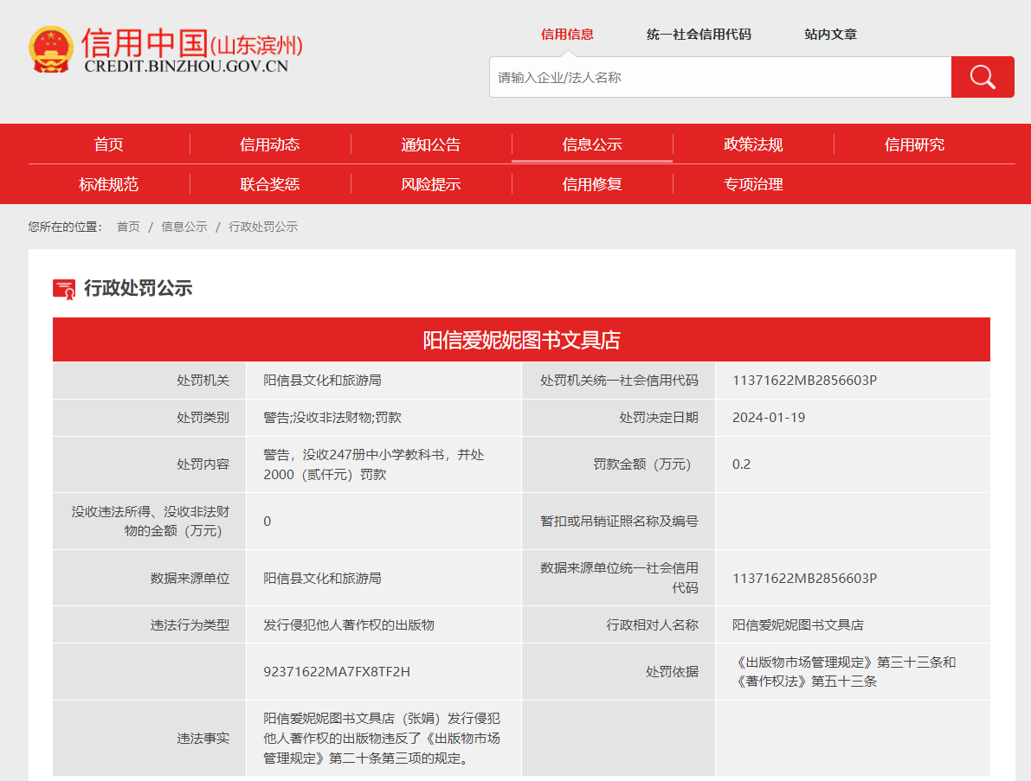Open the 风险提示 menu item

pyautogui.click(x=431, y=184)
